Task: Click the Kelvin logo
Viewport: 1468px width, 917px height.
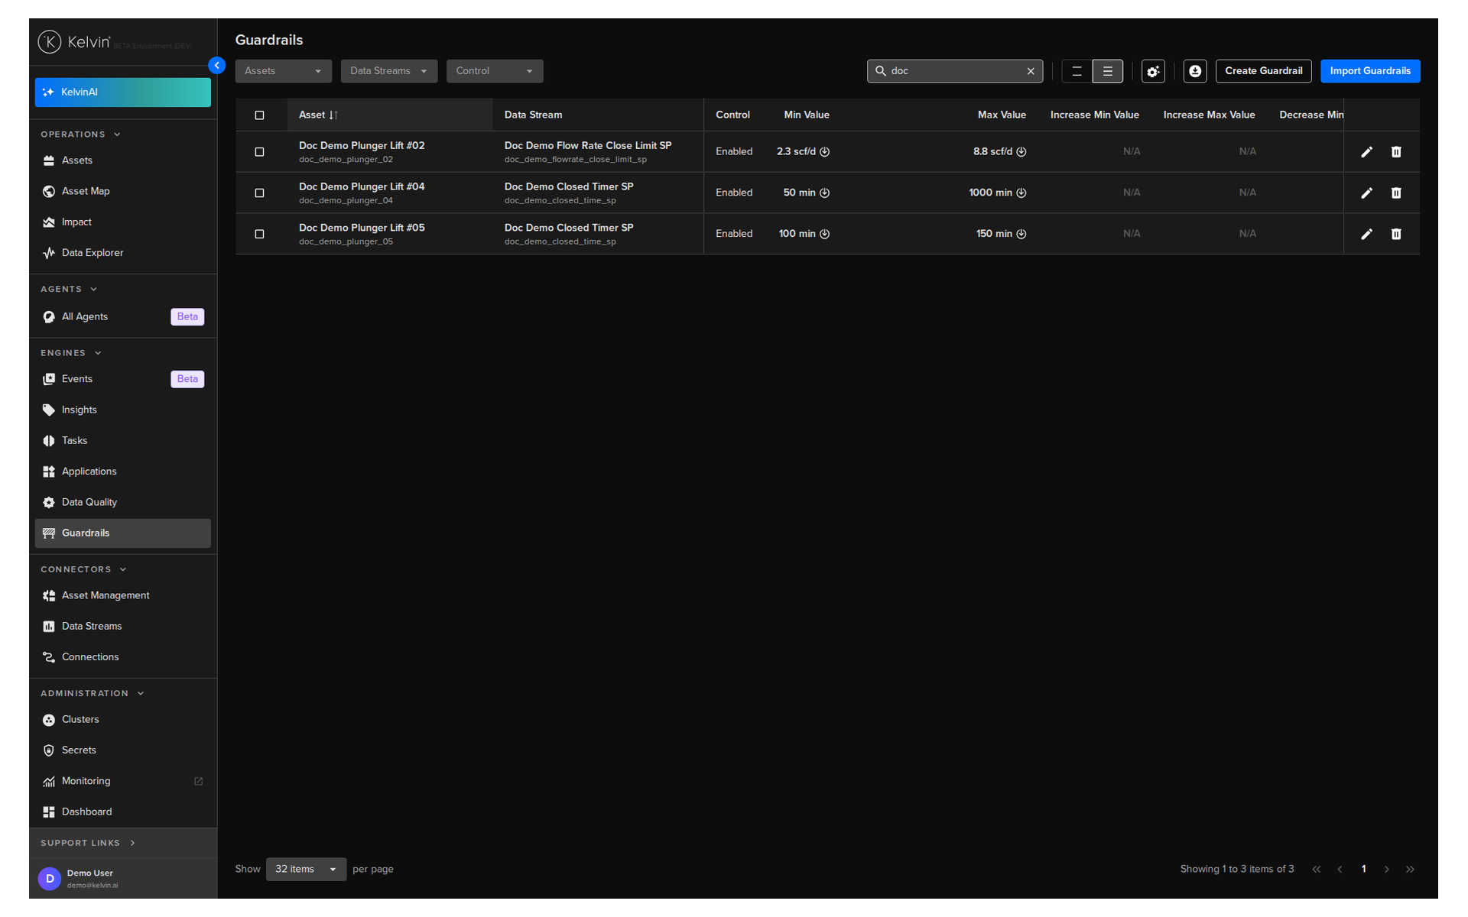Action: (x=74, y=42)
